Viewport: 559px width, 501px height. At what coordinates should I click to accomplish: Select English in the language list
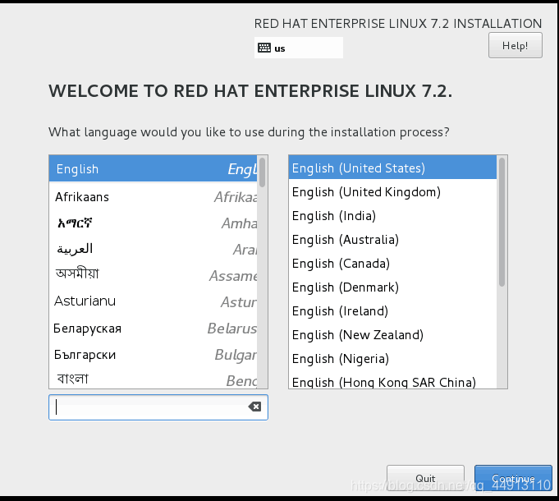153,168
